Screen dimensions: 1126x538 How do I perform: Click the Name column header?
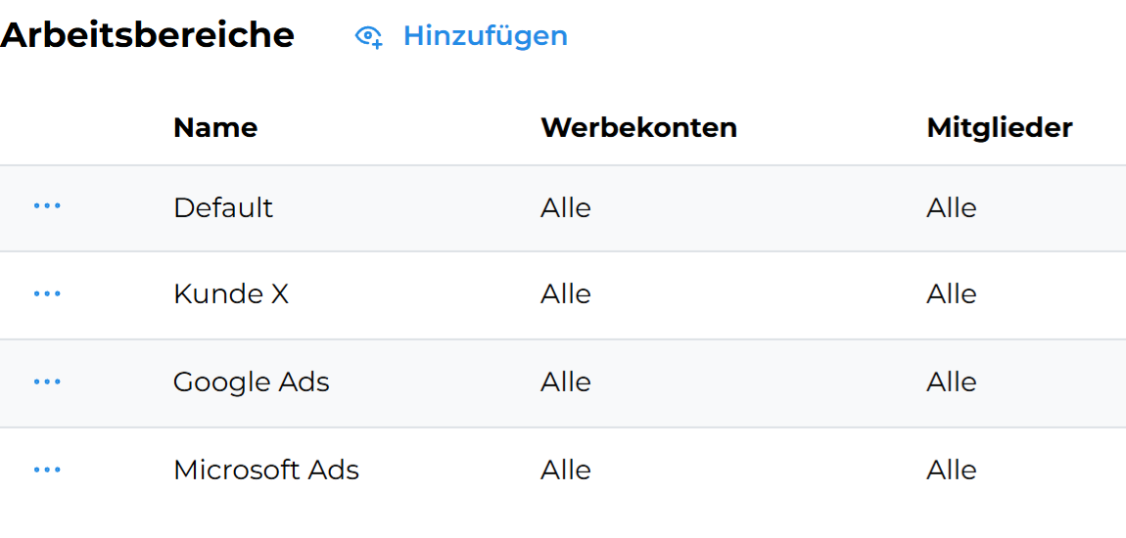(x=215, y=127)
